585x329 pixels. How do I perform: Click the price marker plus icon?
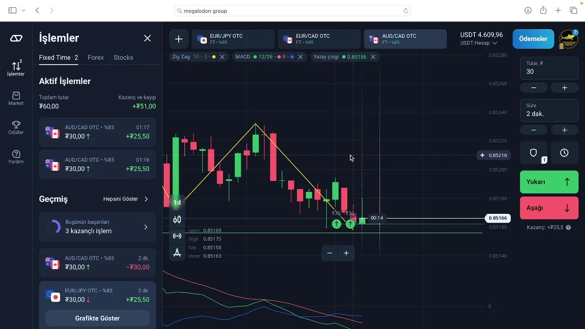pos(482,155)
